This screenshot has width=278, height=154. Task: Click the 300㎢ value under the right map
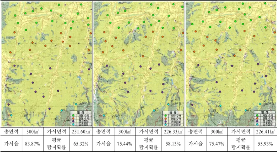[217, 132]
